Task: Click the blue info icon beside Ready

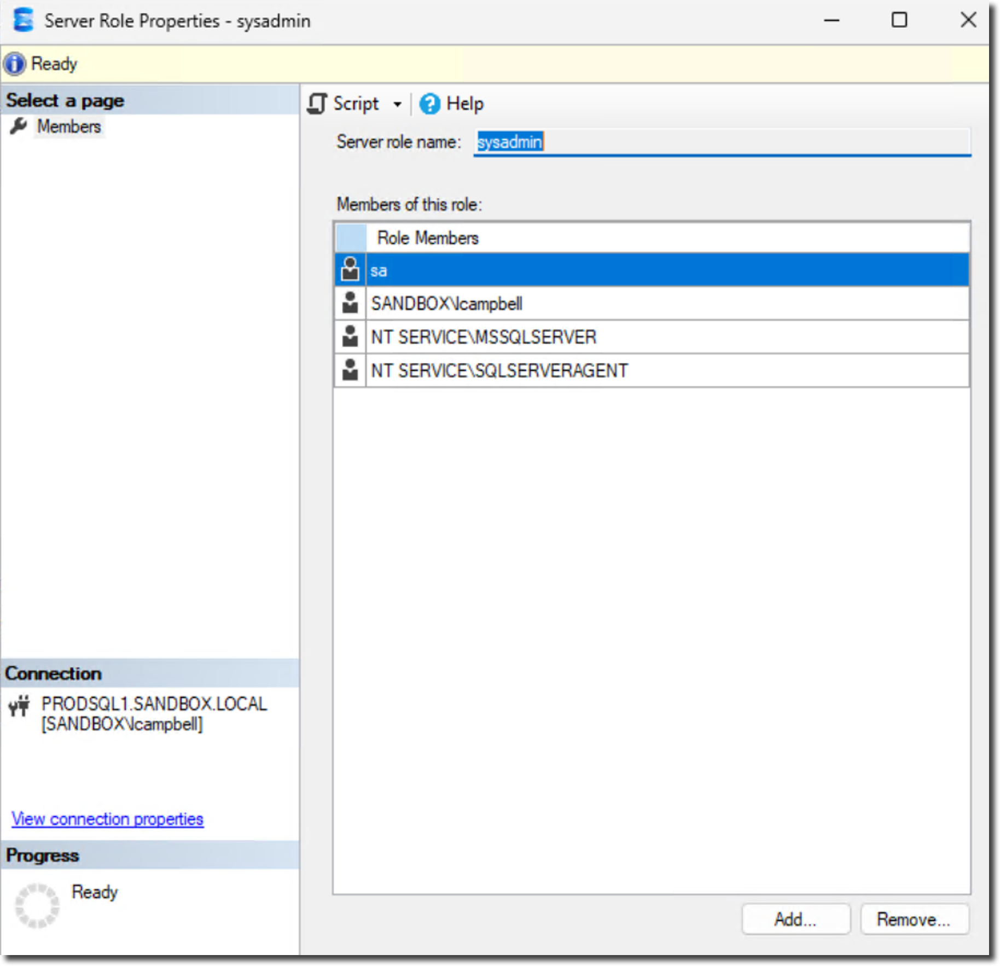Action: tap(14, 64)
